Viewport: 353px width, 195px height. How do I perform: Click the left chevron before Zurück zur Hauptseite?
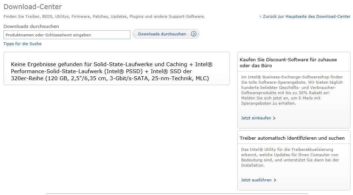[x=260, y=16]
